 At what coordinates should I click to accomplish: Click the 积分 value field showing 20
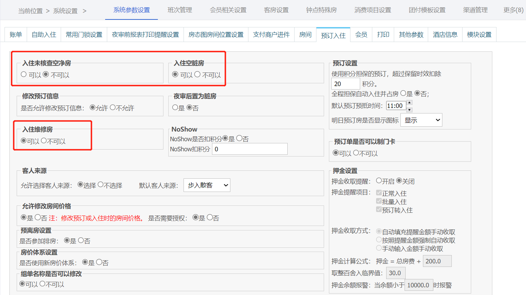click(346, 84)
